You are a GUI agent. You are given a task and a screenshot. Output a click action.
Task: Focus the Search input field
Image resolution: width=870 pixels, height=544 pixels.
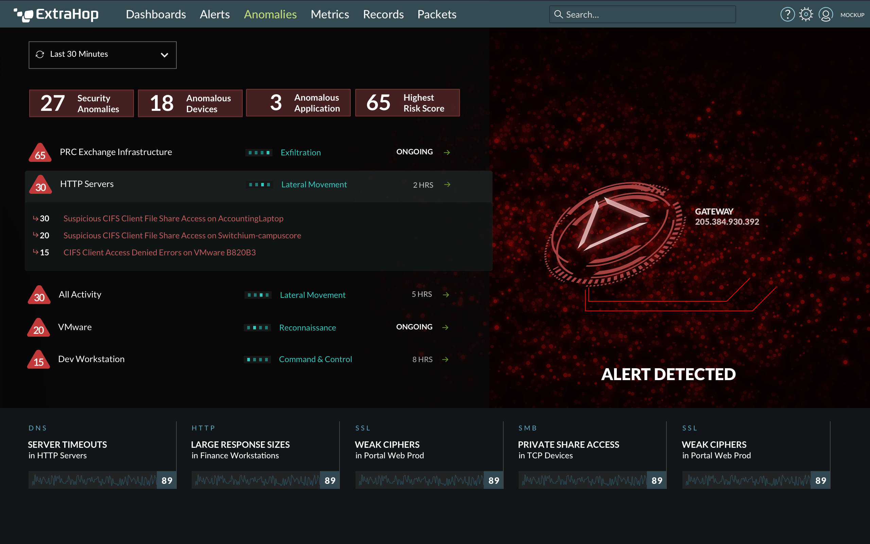(642, 14)
